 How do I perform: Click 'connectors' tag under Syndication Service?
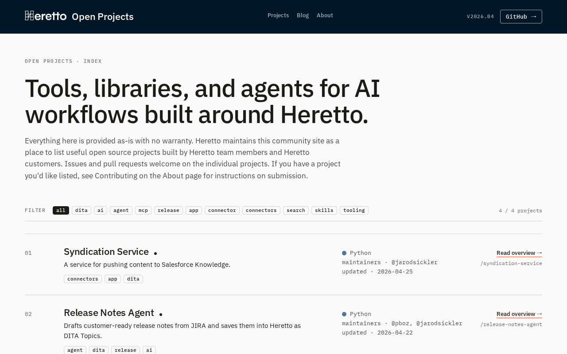click(83, 279)
